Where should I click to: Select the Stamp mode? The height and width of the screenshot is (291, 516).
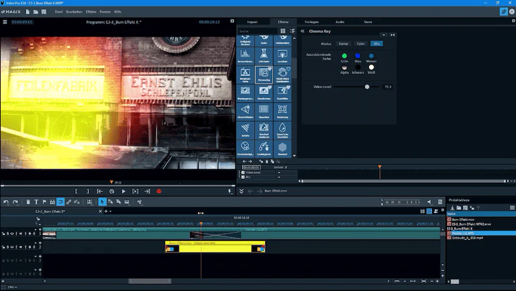(343, 44)
